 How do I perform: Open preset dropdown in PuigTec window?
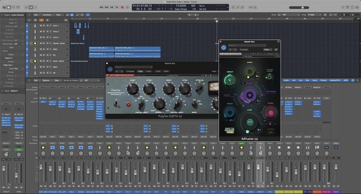[x=134, y=67]
